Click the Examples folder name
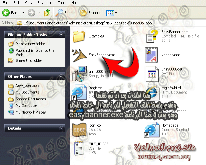The image size is (206, 165). pos(96,36)
